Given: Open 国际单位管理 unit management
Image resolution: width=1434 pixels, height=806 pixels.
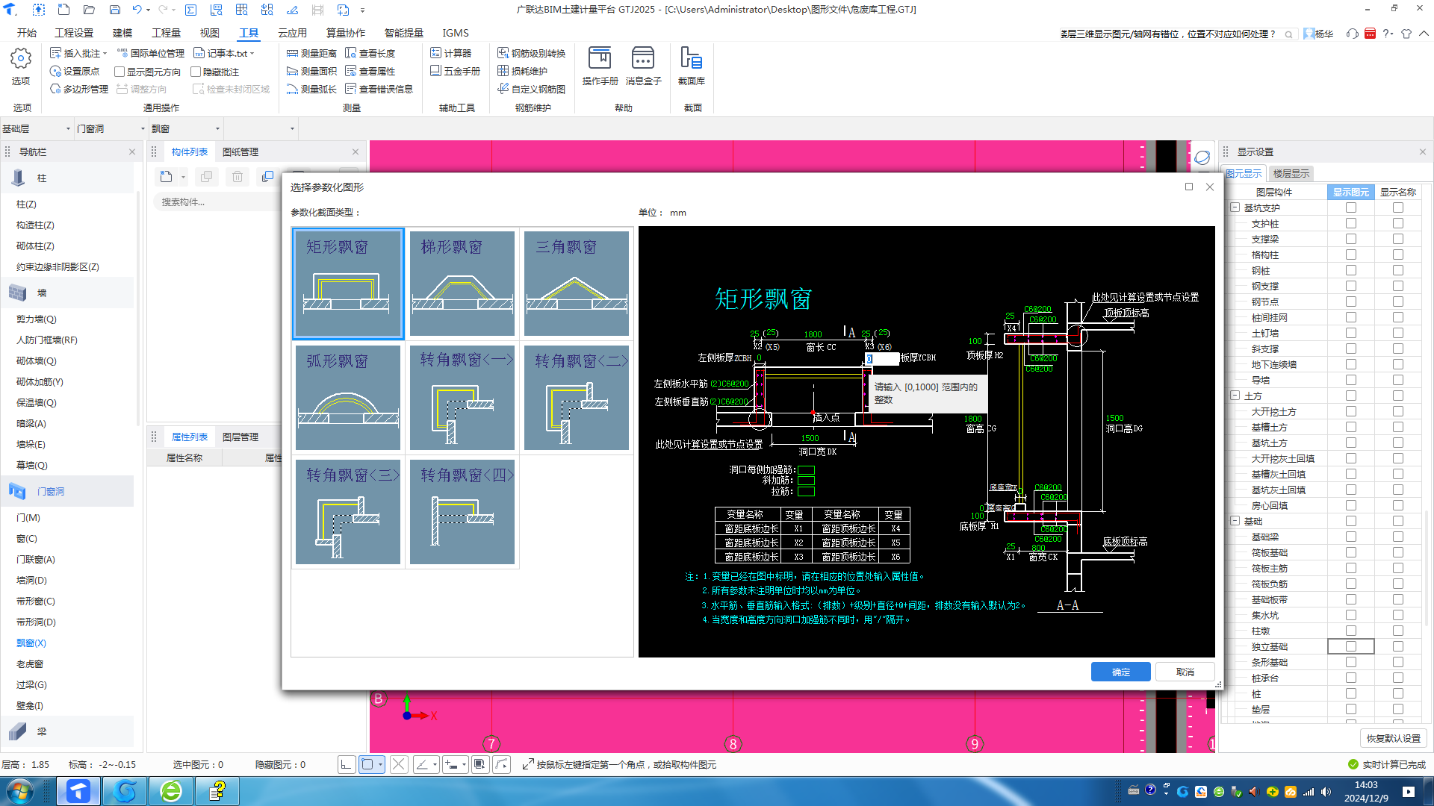Looking at the screenshot, I should (x=151, y=53).
